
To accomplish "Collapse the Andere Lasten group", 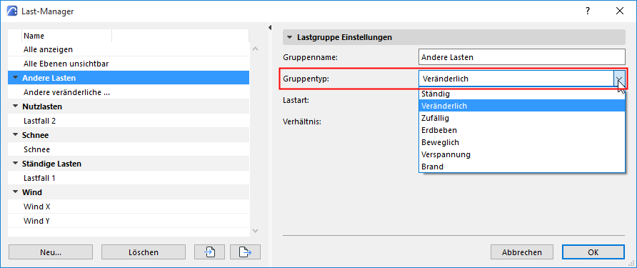I will (16, 78).
